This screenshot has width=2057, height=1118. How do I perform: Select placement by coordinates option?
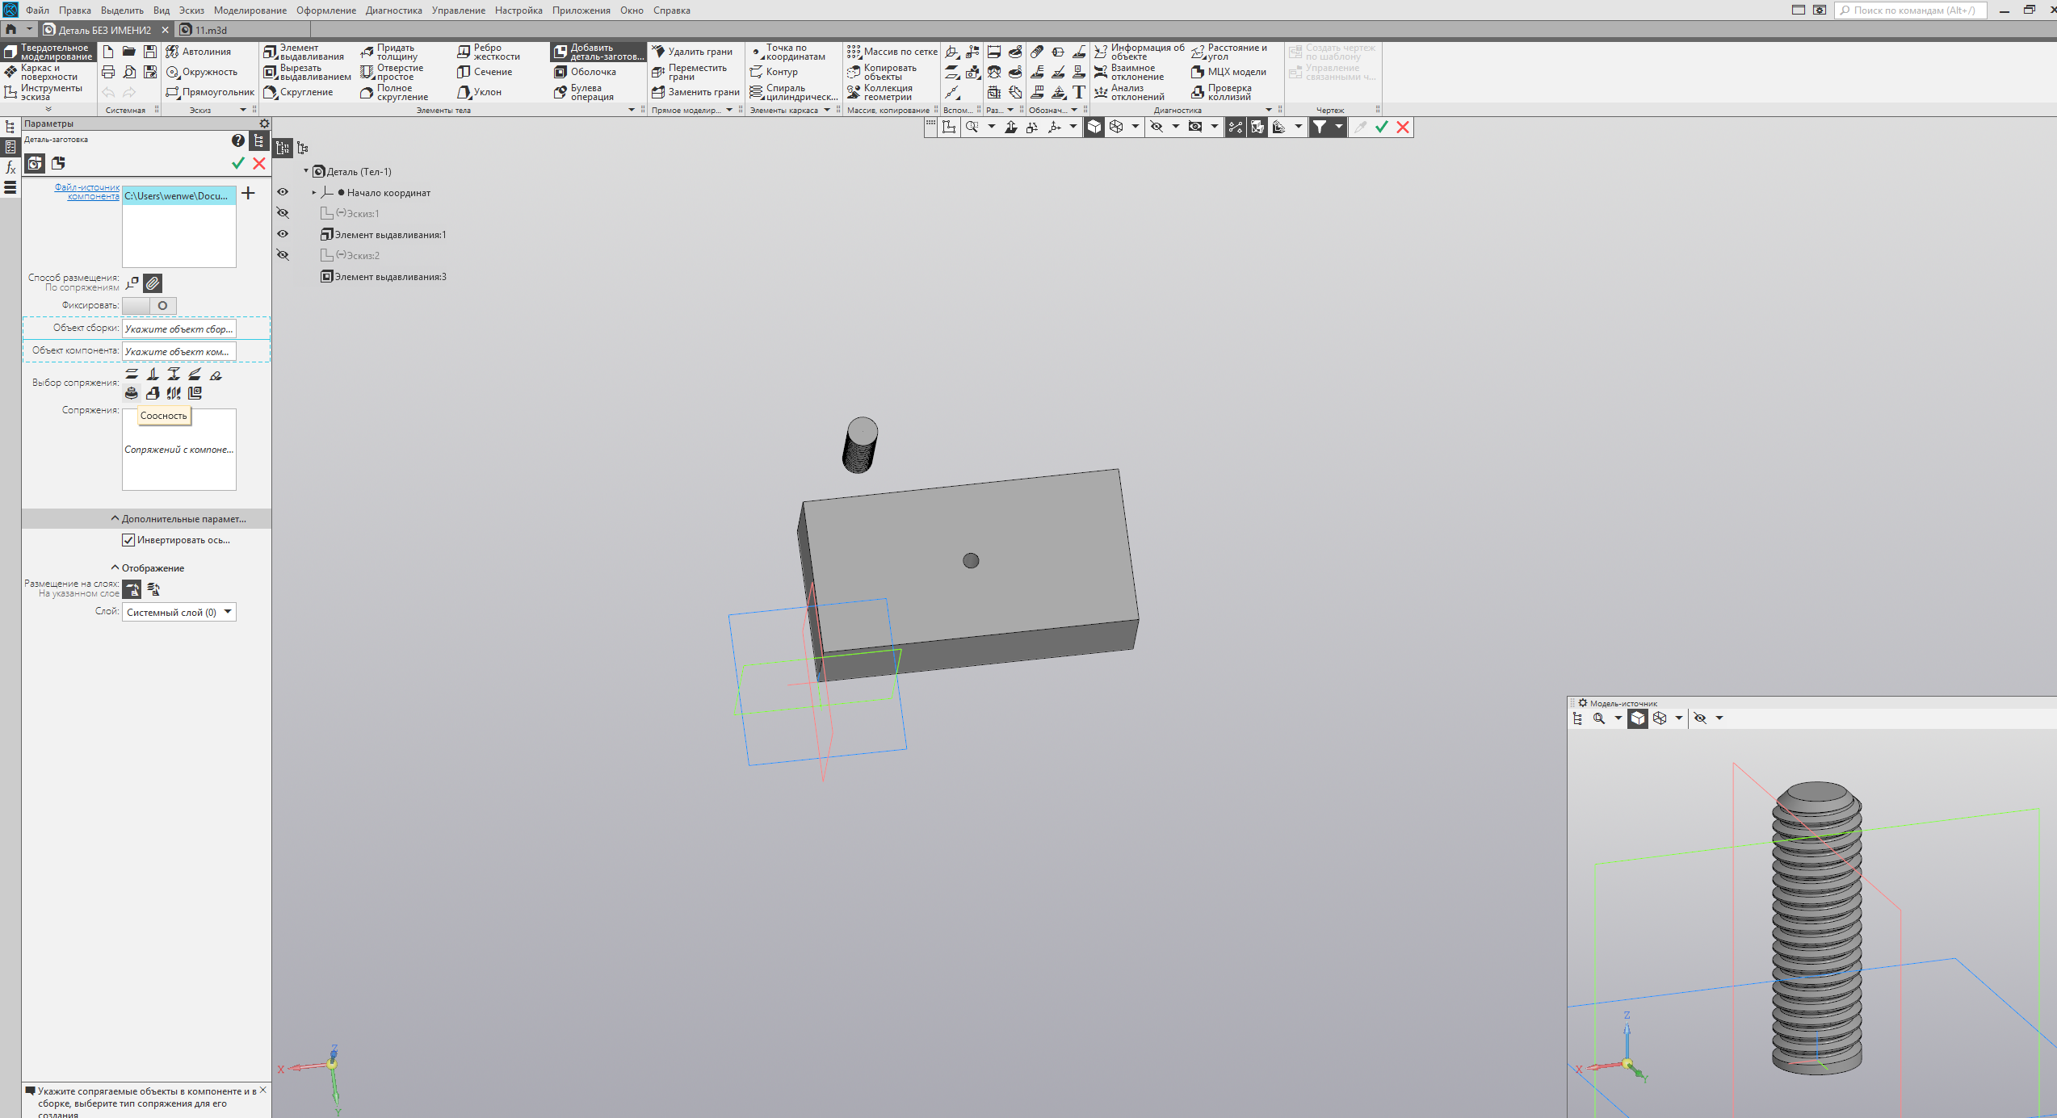[x=132, y=283]
